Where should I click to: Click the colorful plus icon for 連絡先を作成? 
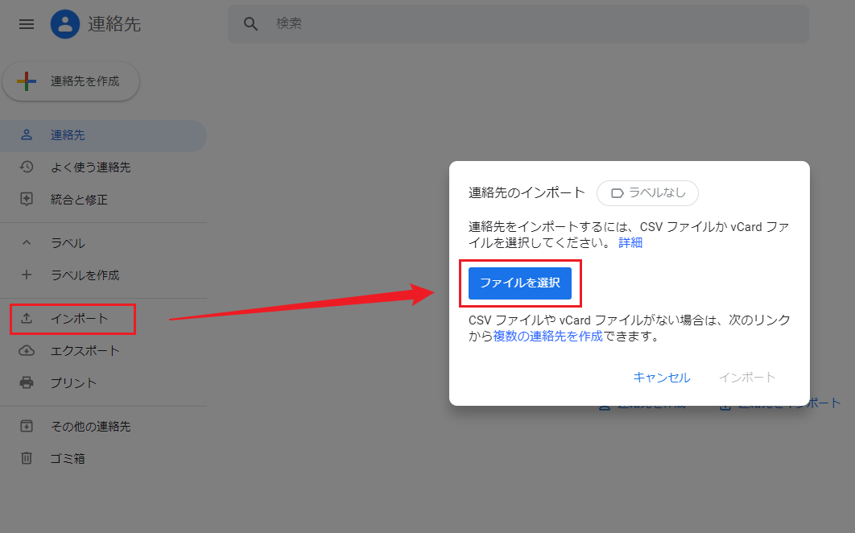pyautogui.click(x=27, y=81)
